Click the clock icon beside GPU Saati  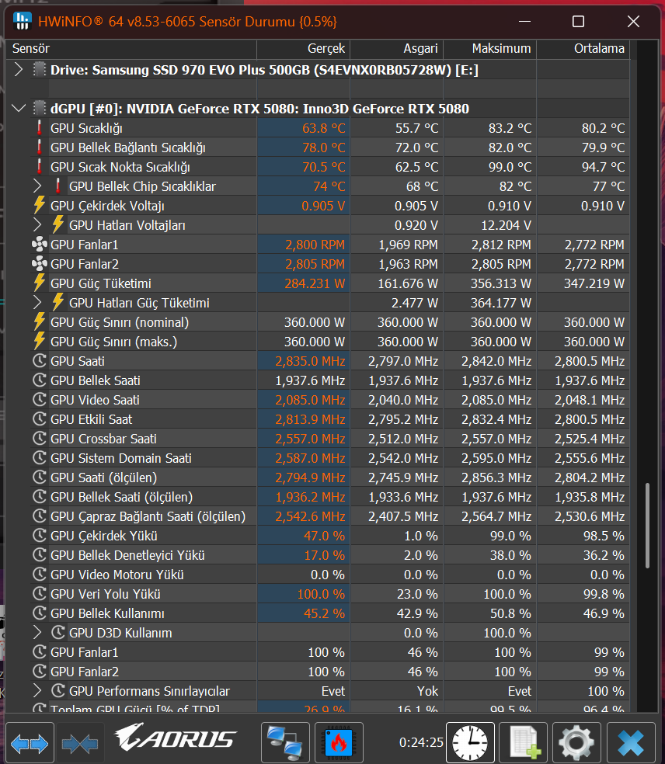pyautogui.click(x=40, y=361)
